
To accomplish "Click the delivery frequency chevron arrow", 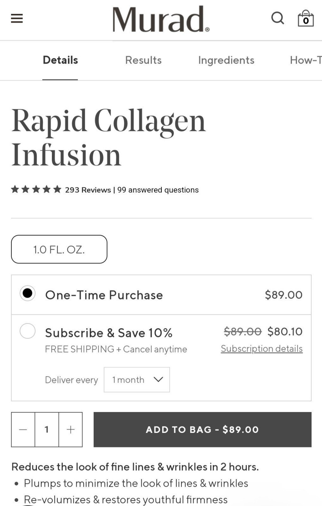I will pyautogui.click(x=158, y=379).
